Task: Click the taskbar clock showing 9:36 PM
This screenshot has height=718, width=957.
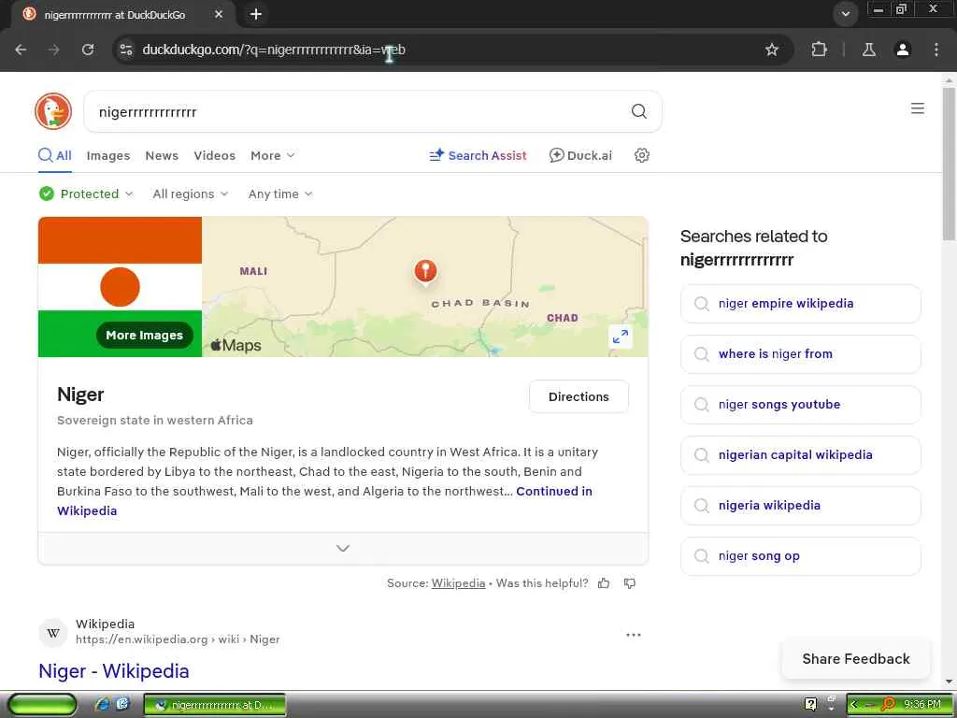Action: [922, 705]
